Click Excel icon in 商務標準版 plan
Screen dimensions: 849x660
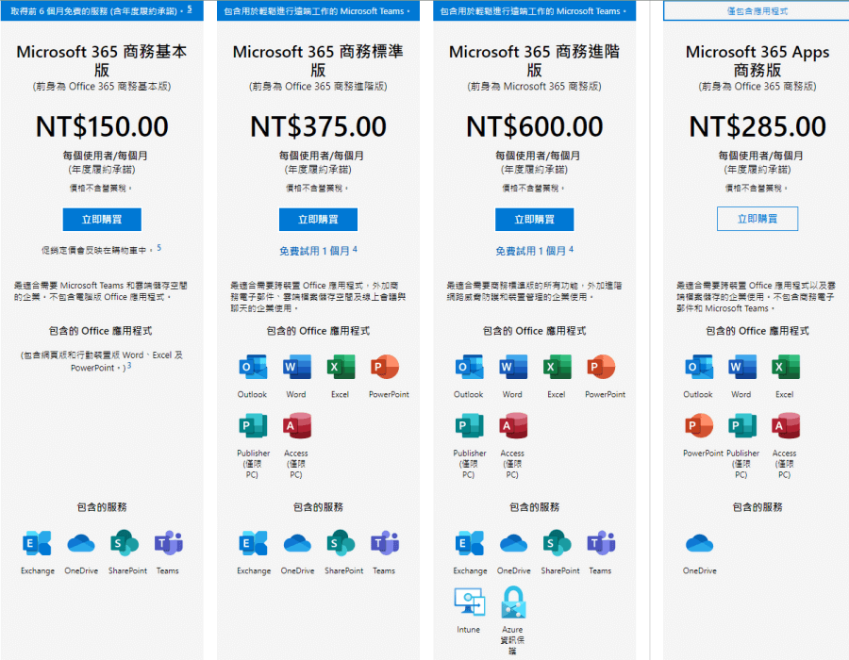pyautogui.click(x=341, y=368)
